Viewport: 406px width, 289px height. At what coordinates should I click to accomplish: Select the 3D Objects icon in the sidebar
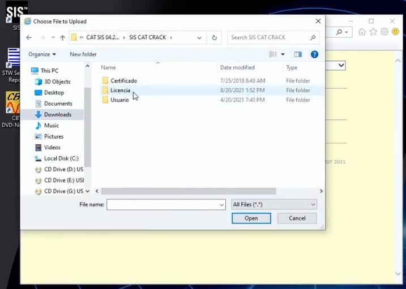point(39,81)
